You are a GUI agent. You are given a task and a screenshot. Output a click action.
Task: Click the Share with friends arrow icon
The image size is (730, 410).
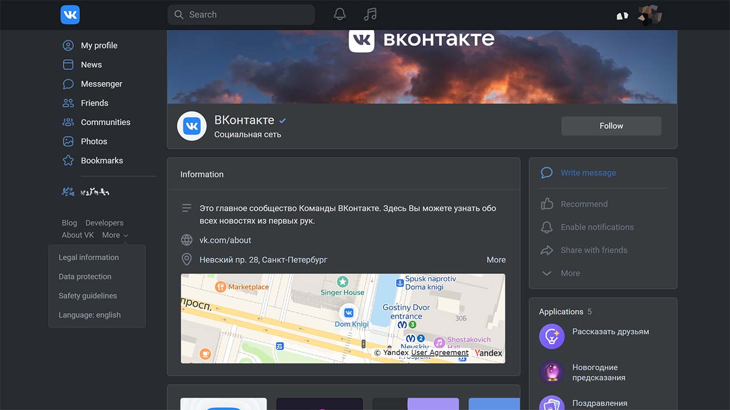(546, 250)
